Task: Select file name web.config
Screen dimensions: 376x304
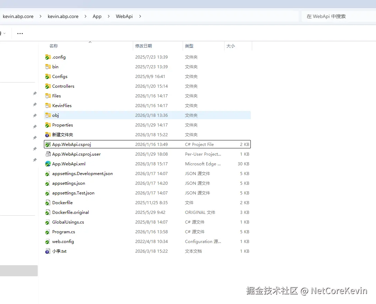Action: 63,242
